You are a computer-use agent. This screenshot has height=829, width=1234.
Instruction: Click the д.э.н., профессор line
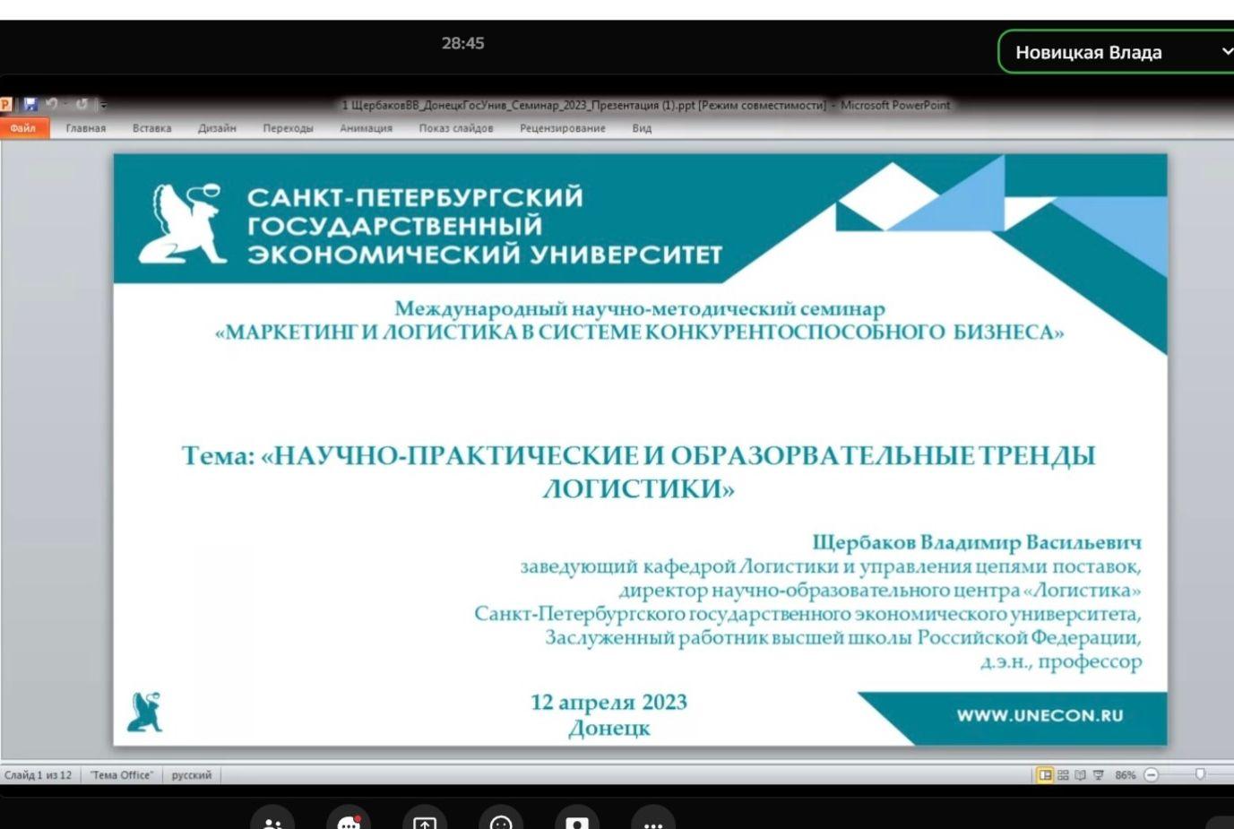click(x=1061, y=661)
